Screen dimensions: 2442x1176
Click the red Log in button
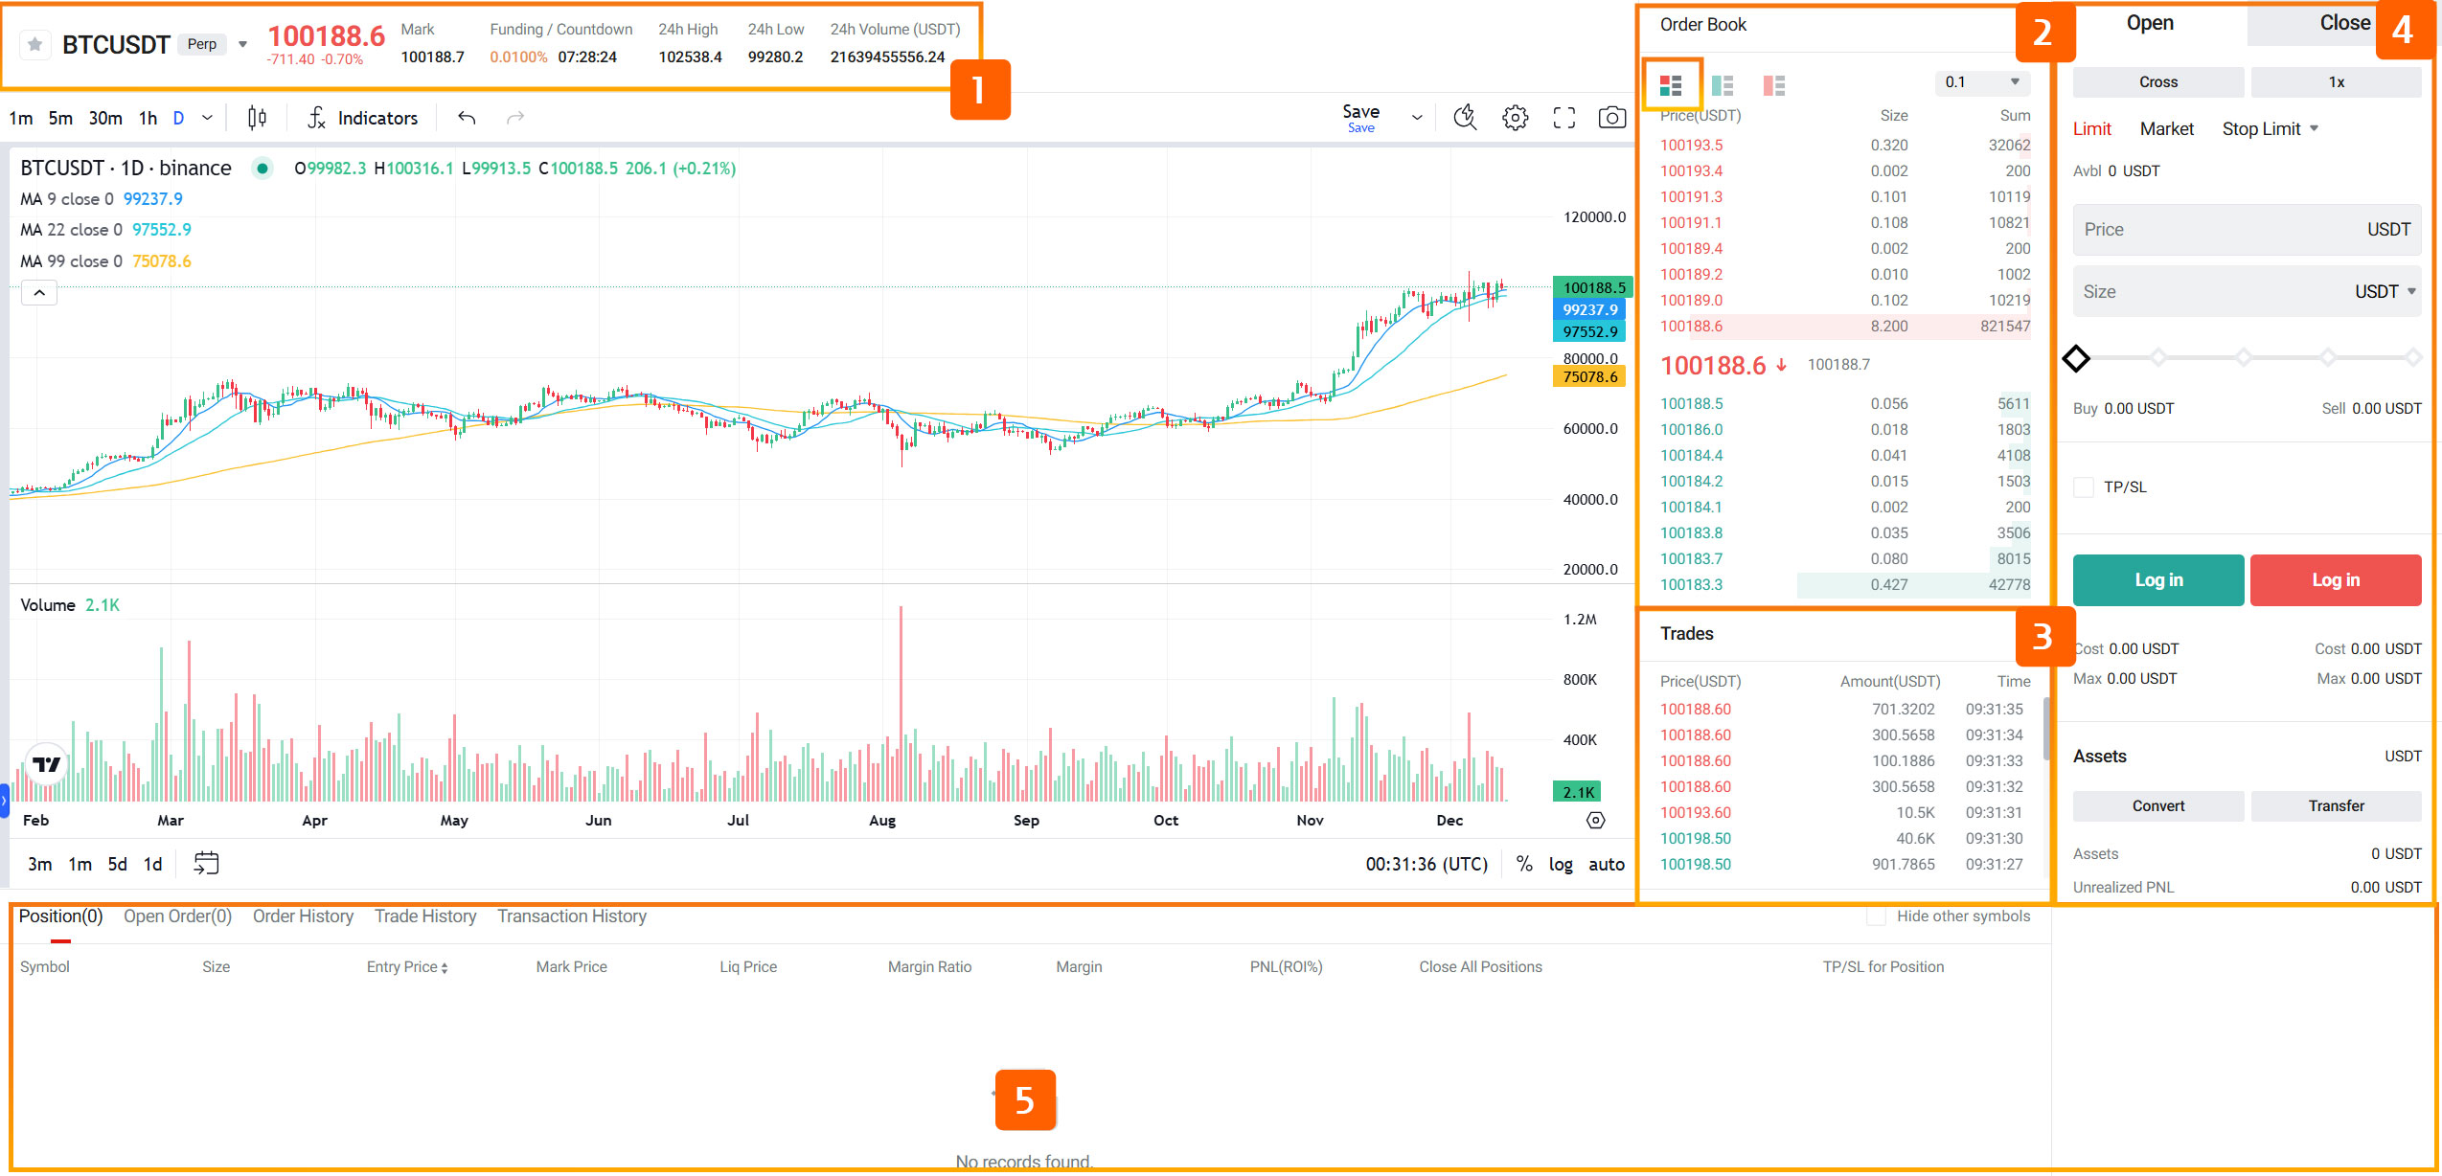(x=2336, y=580)
